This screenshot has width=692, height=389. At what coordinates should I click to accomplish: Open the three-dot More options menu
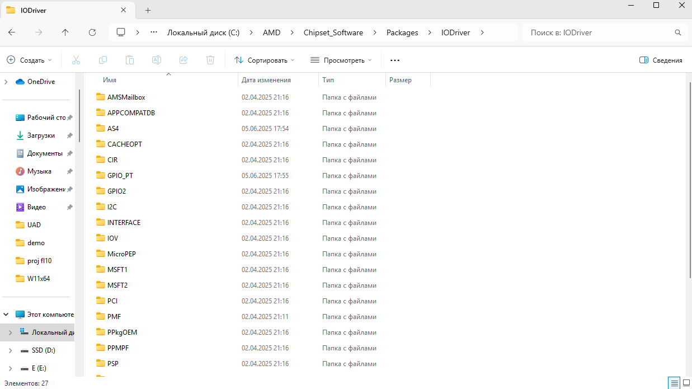[x=395, y=60]
